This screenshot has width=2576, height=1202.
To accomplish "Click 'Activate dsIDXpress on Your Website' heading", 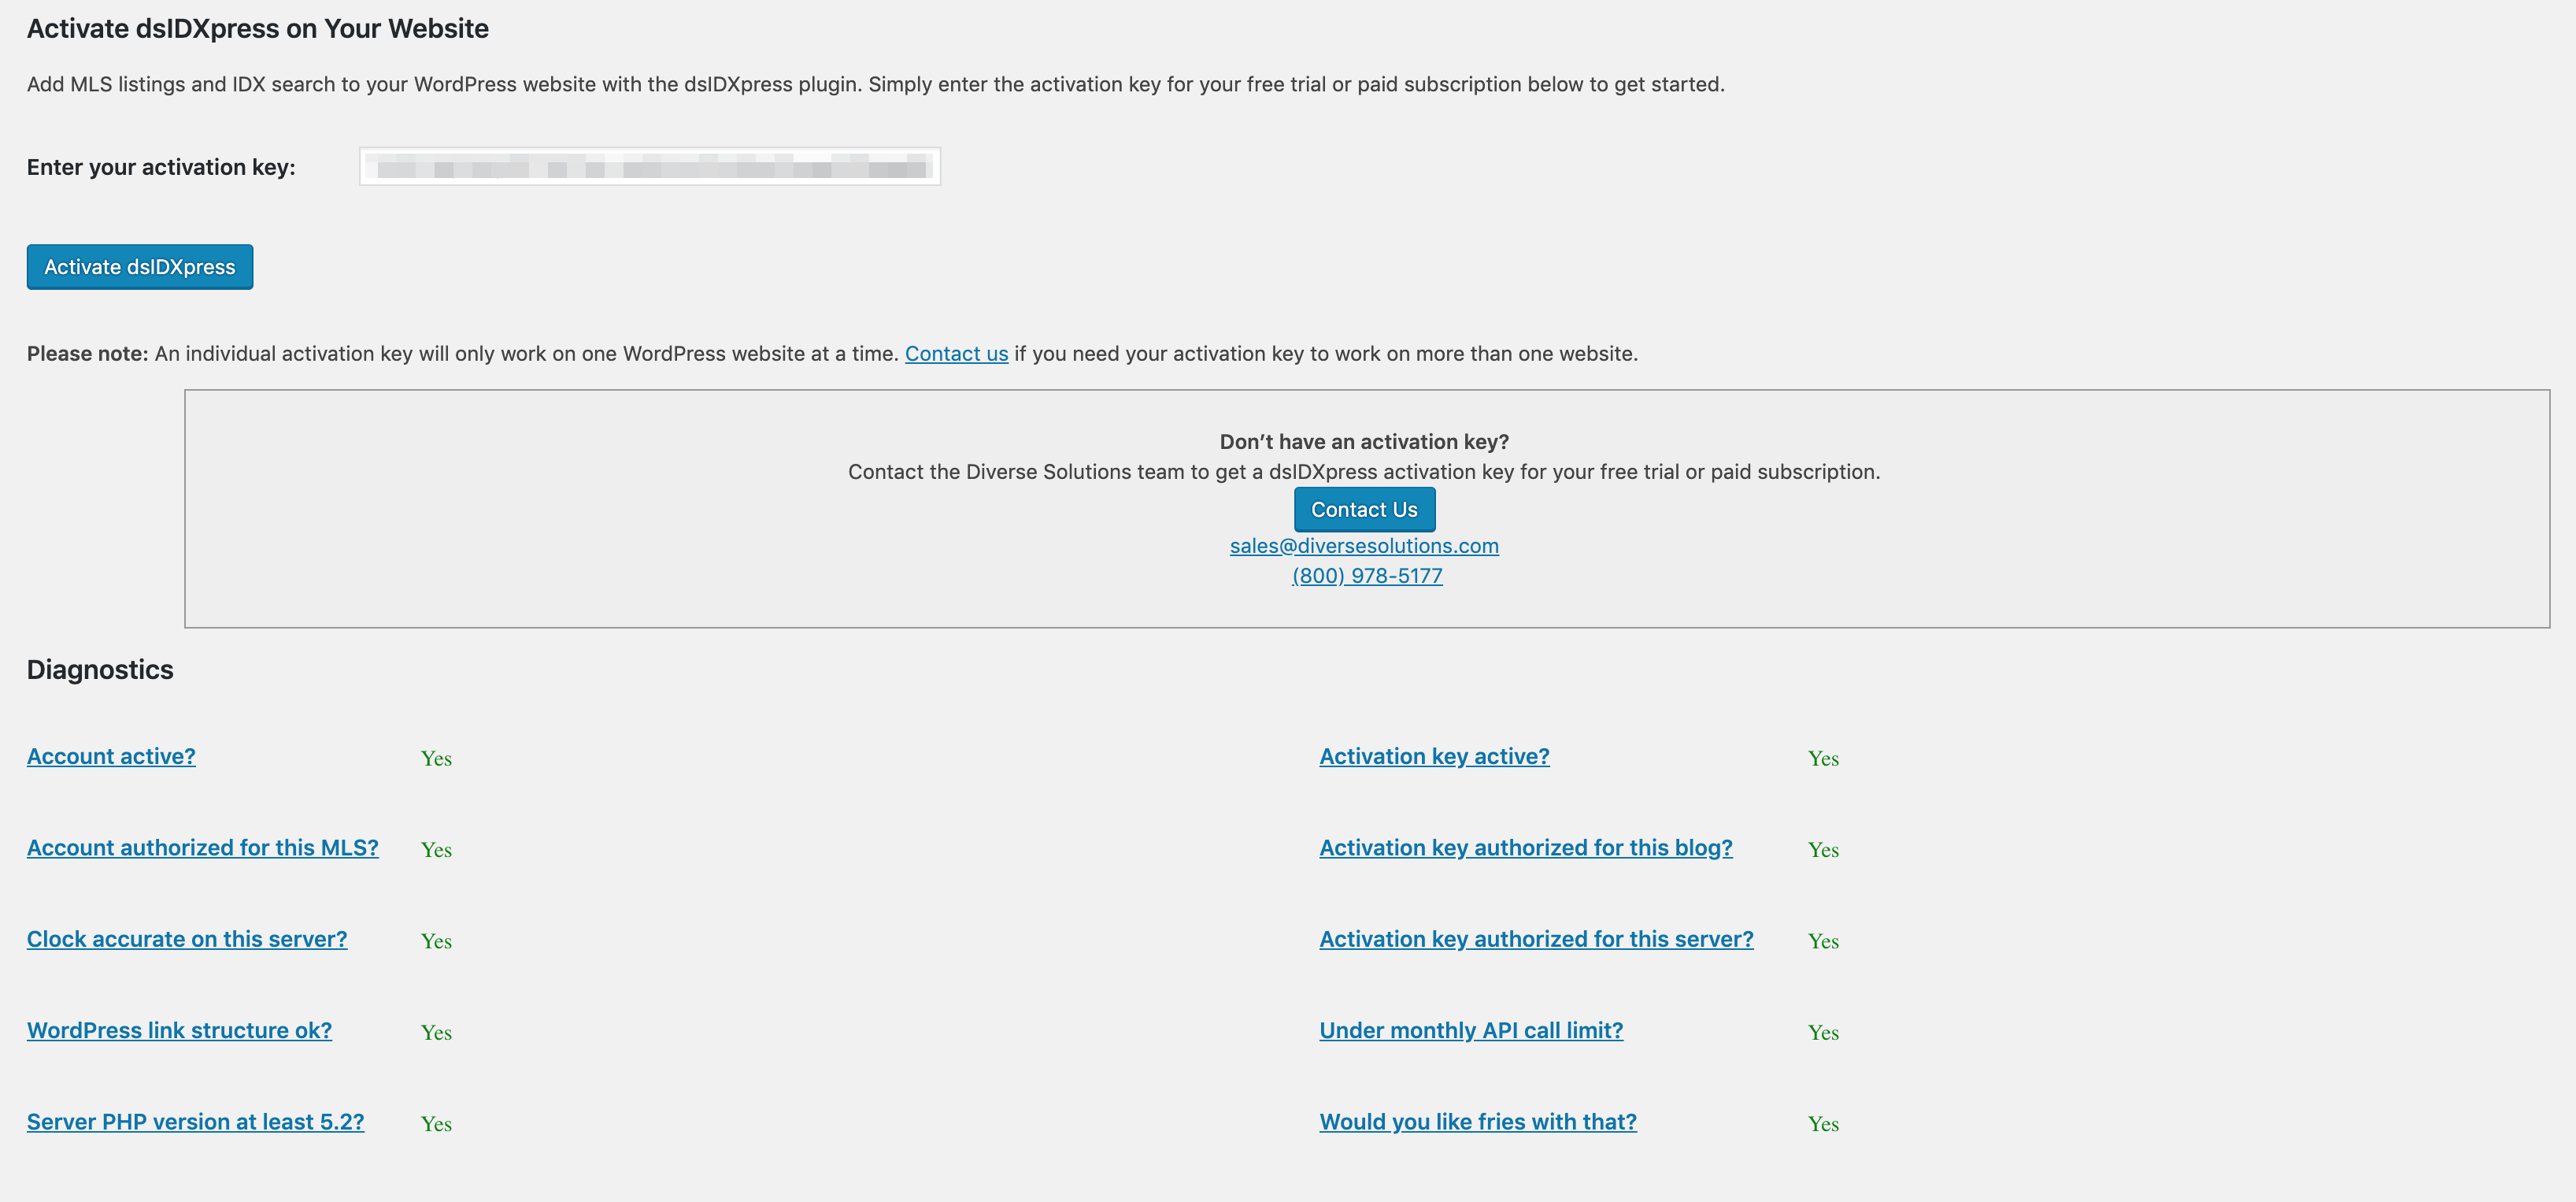I will click(257, 29).
